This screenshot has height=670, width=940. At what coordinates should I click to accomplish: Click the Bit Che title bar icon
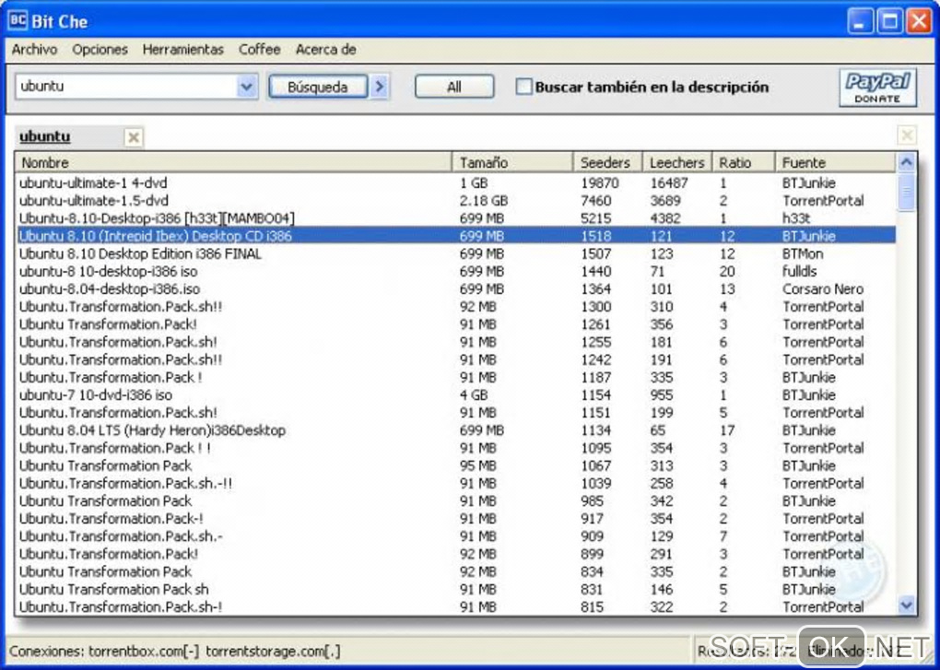click(18, 20)
